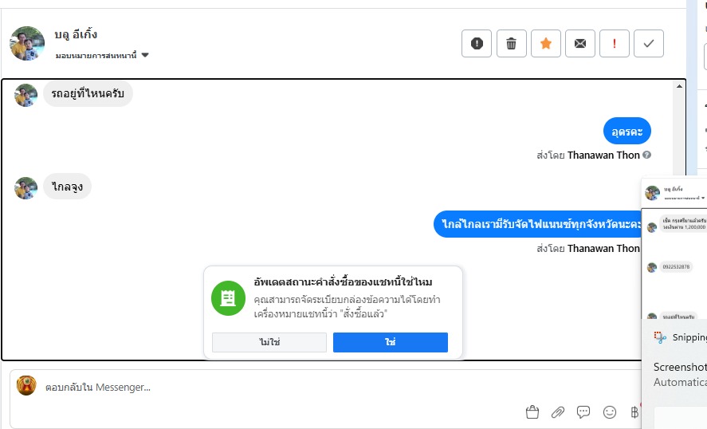Open the shopping bag icon in reply bar

(x=532, y=412)
